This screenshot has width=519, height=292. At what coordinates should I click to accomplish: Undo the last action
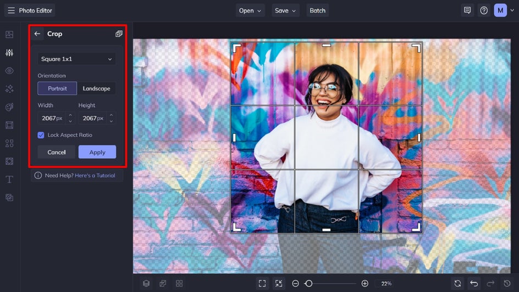[474, 283]
